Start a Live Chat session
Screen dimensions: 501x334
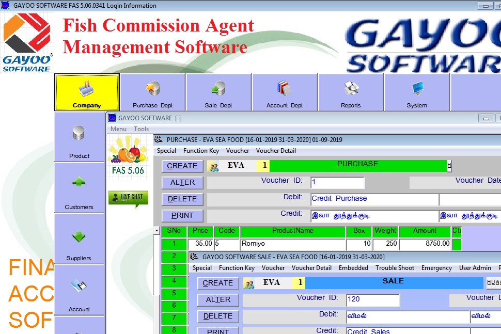pyautogui.click(x=128, y=198)
